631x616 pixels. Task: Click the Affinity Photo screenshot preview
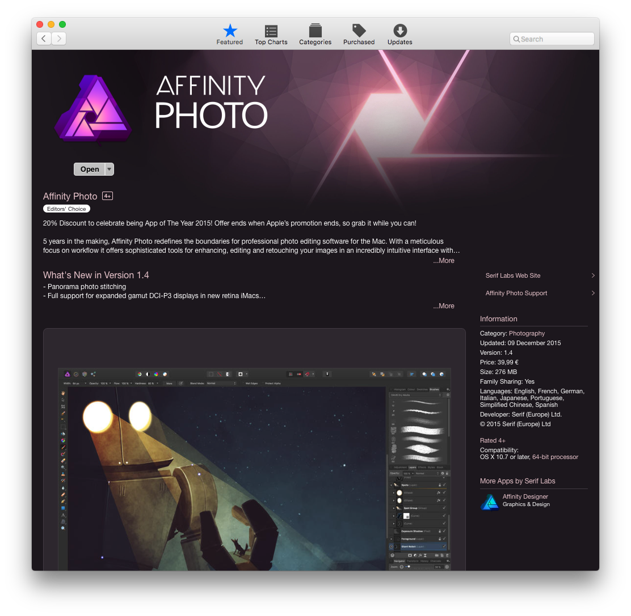[x=254, y=469]
